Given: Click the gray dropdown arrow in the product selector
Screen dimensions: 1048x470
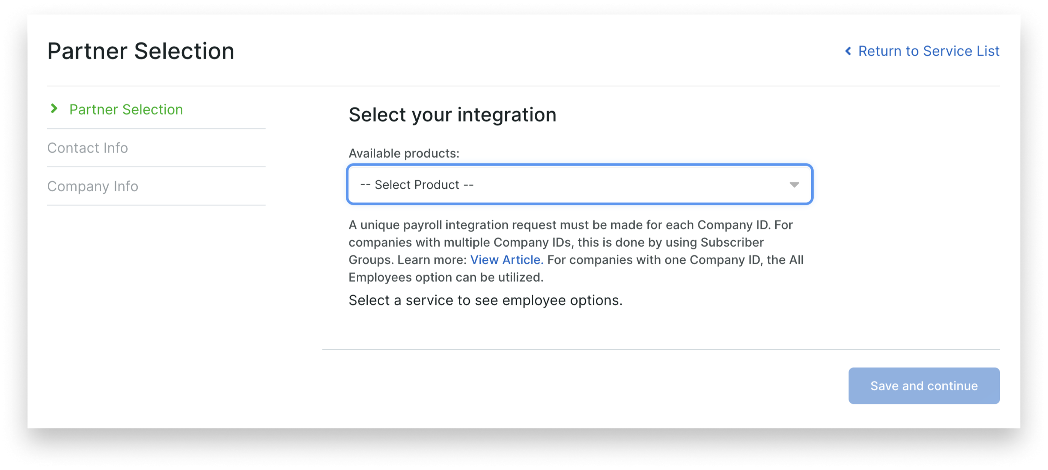Looking at the screenshot, I should tap(794, 185).
